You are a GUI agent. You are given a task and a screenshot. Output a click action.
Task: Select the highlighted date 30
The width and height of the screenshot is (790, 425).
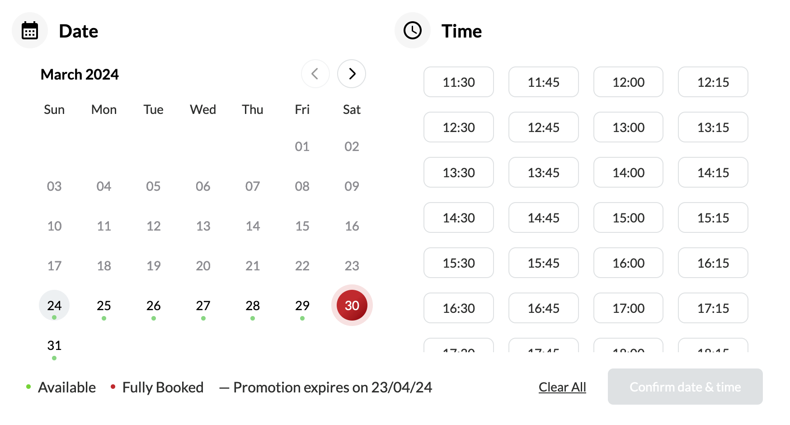pyautogui.click(x=352, y=306)
